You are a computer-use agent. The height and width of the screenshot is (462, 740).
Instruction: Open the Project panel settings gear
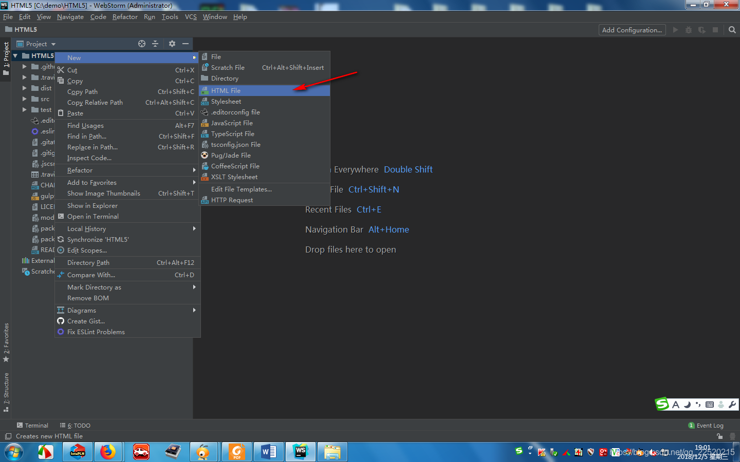(x=172, y=44)
